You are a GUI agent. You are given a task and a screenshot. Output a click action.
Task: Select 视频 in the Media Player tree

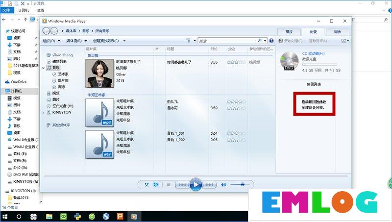click(53, 93)
